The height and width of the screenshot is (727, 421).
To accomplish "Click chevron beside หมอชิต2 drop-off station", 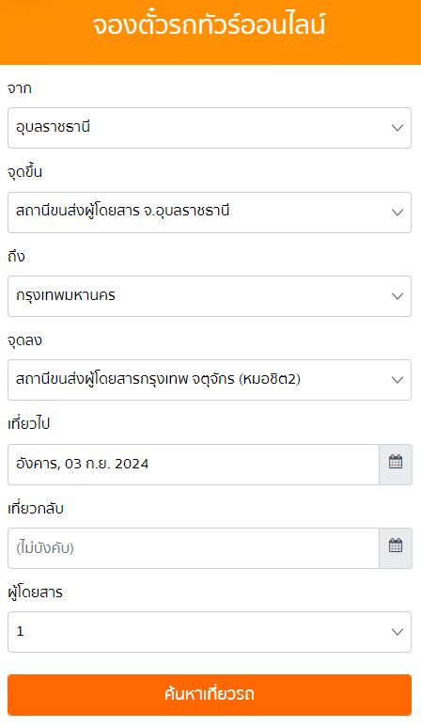I will [x=398, y=380].
